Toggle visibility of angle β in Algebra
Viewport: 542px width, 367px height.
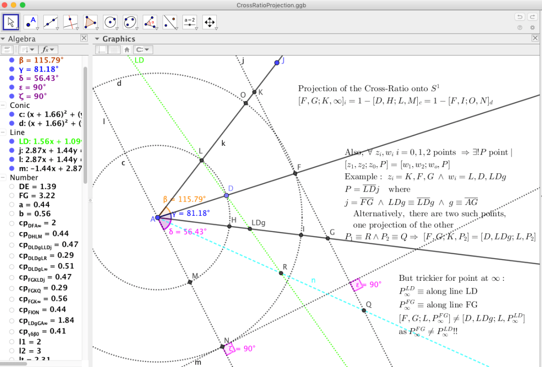(12, 61)
